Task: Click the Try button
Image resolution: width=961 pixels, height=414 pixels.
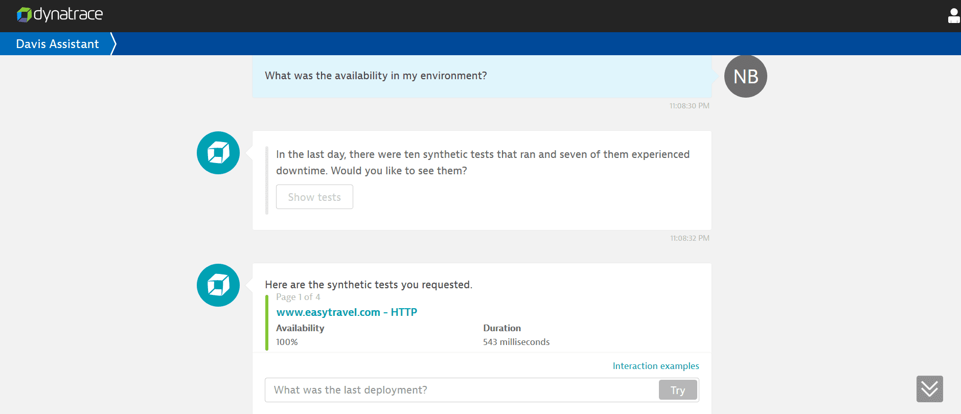Action: [x=678, y=390]
